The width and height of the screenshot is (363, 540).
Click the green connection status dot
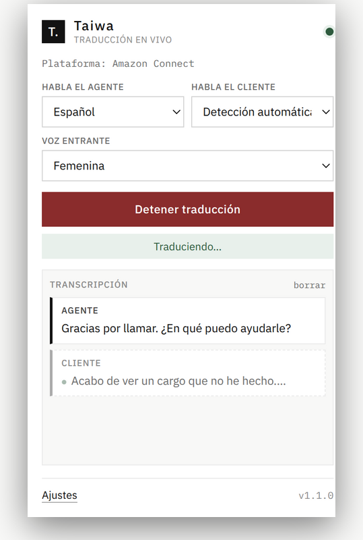[329, 32]
